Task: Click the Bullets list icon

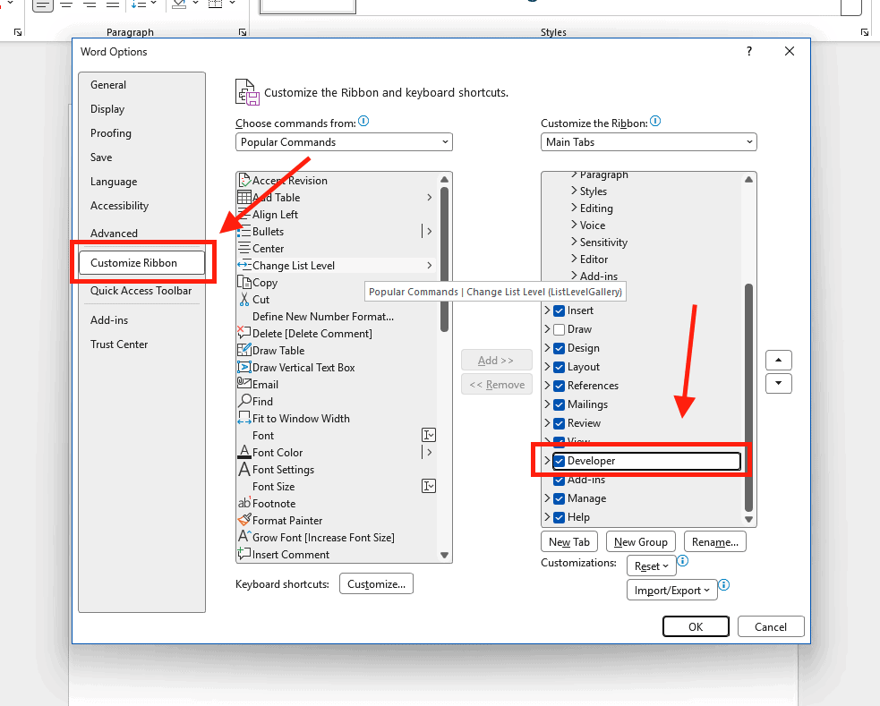Action: (x=244, y=232)
